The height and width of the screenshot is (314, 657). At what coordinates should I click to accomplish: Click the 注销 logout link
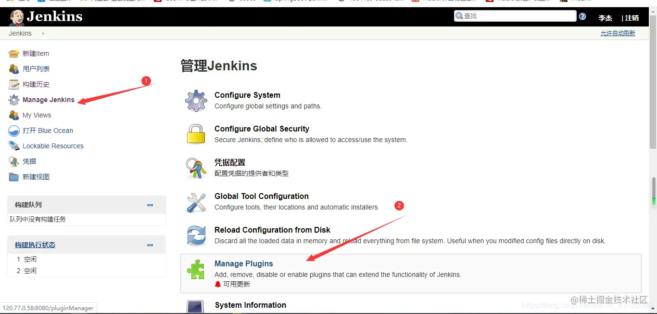[631, 18]
